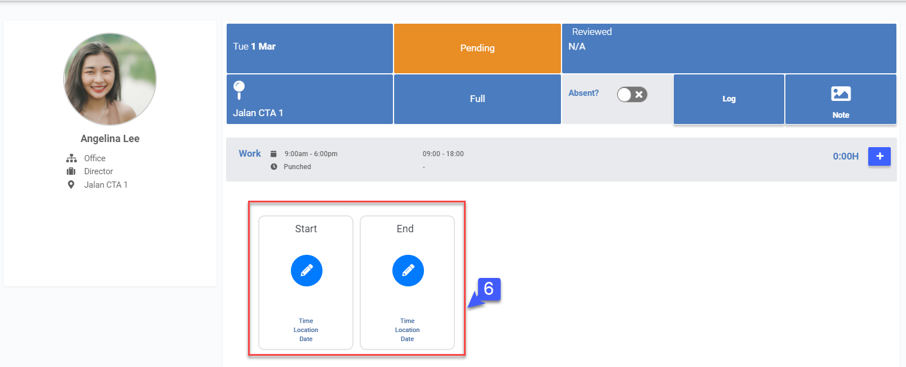Select the Full tile

pos(477,99)
